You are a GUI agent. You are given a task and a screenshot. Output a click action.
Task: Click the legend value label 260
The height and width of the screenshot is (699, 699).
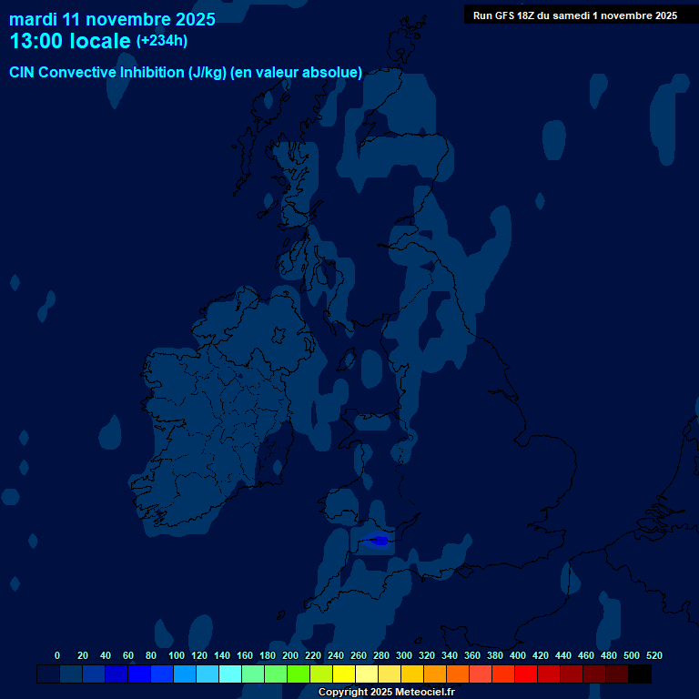tap(358, 655)
